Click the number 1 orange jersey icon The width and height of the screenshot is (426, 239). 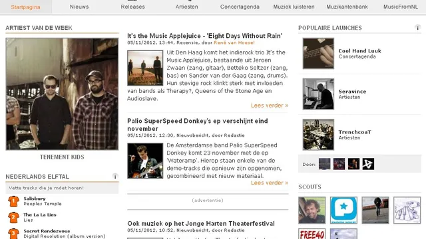13,201
